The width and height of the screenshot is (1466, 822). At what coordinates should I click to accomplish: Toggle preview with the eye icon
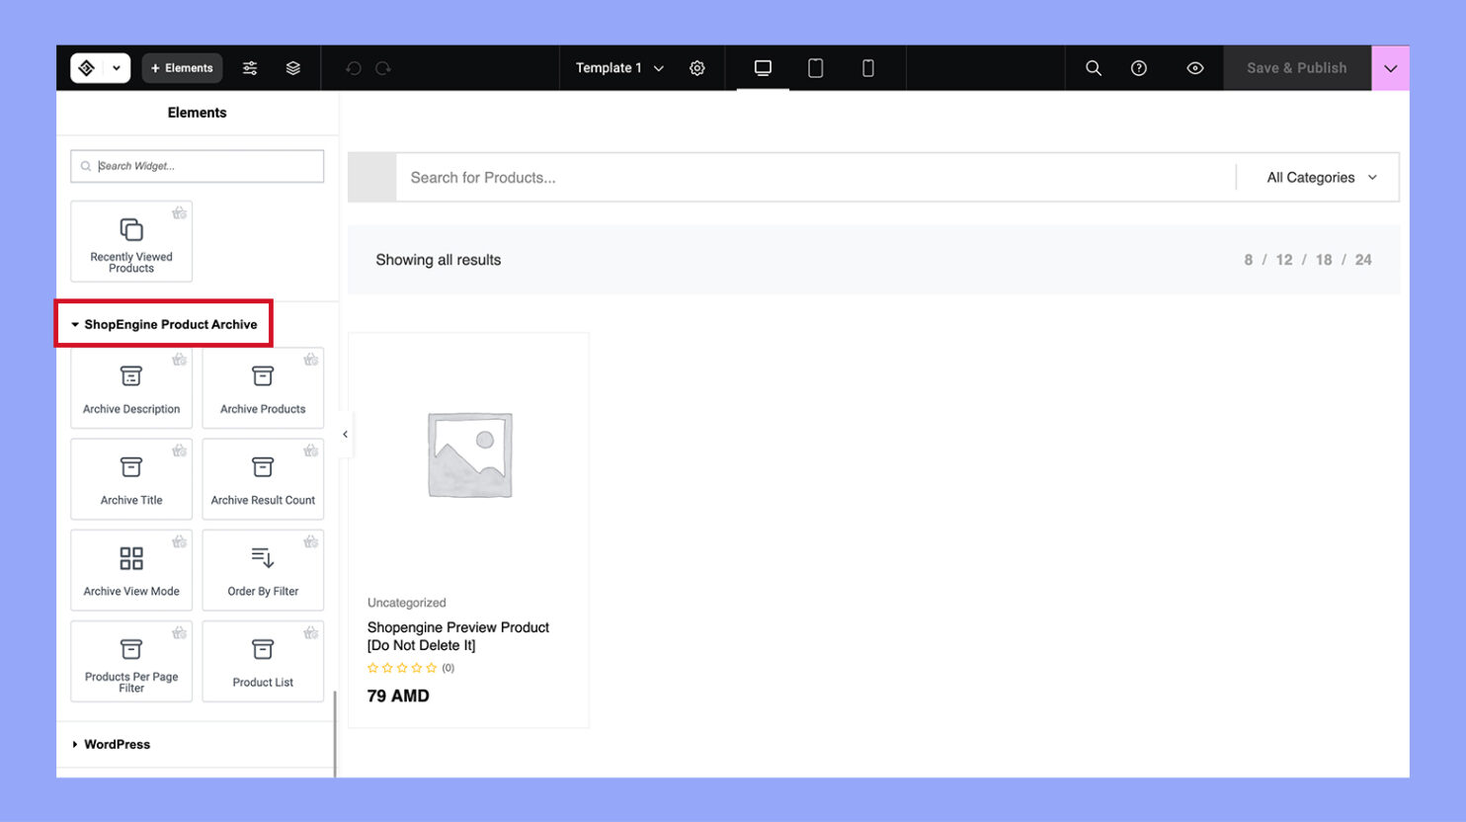(1194, 68)
